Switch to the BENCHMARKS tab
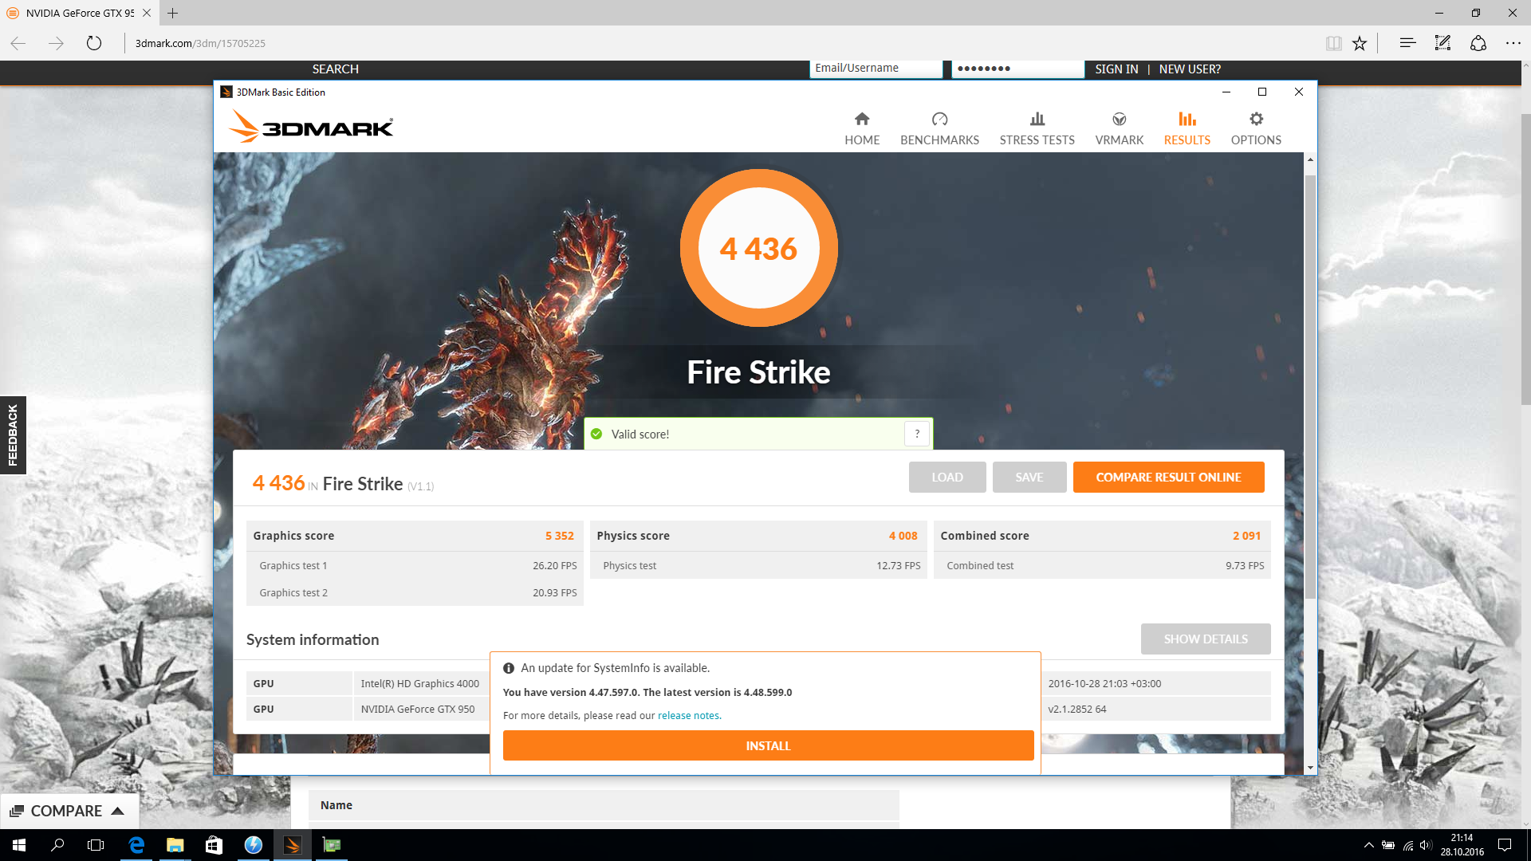Screen dimensions: 1531x861 pyautogui.click(x=939, y=128)
